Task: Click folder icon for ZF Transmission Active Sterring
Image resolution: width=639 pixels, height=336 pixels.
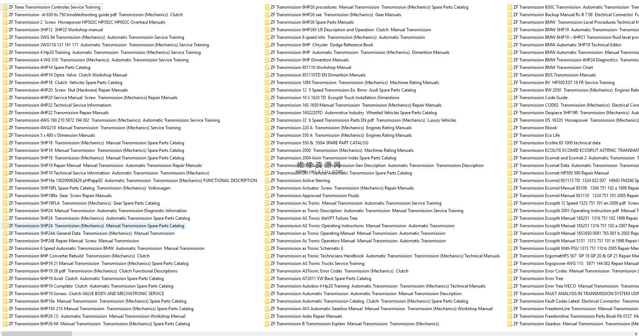Action: [x=267, y=181]
